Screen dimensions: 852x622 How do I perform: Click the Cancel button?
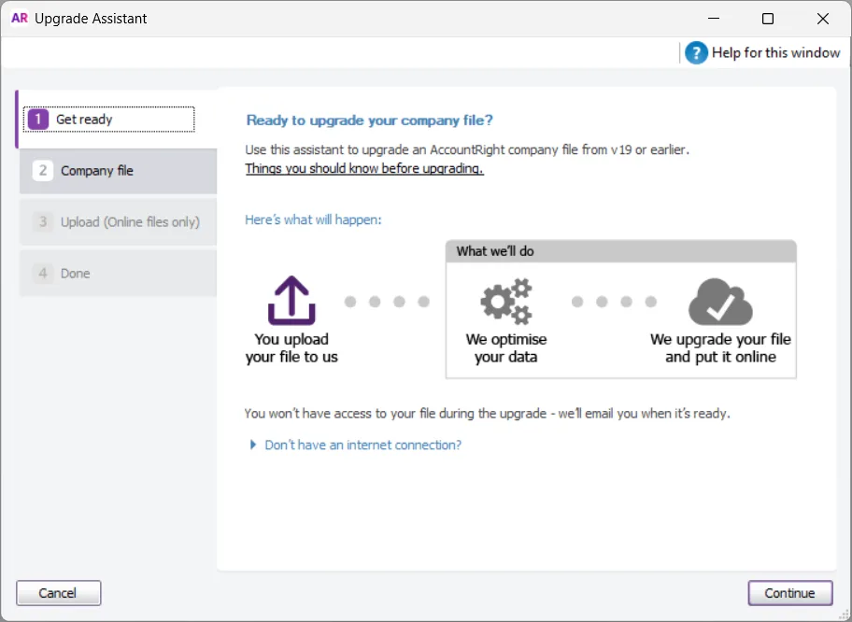pyautogui.click(x=58, y=593)
